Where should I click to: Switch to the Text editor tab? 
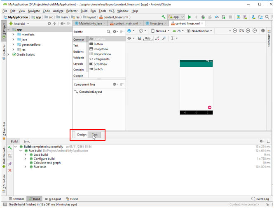tap(95, 135)
